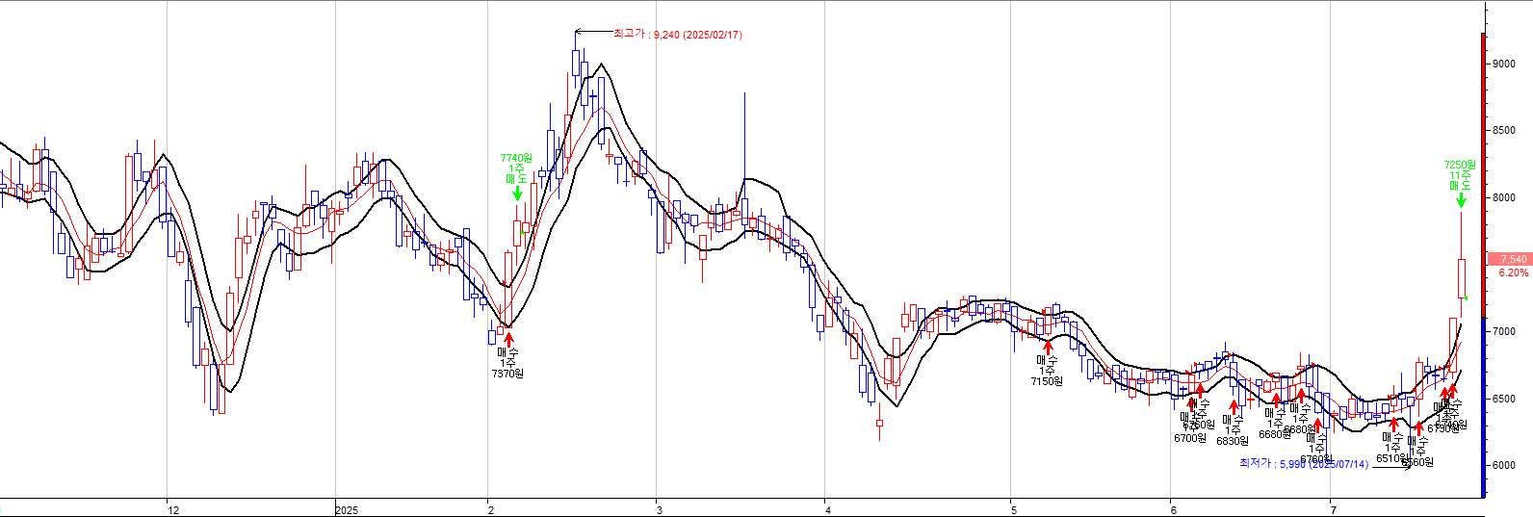
Task: Select the green 7740원 1주 매도 sell arrow
Action: coord(517,194)
